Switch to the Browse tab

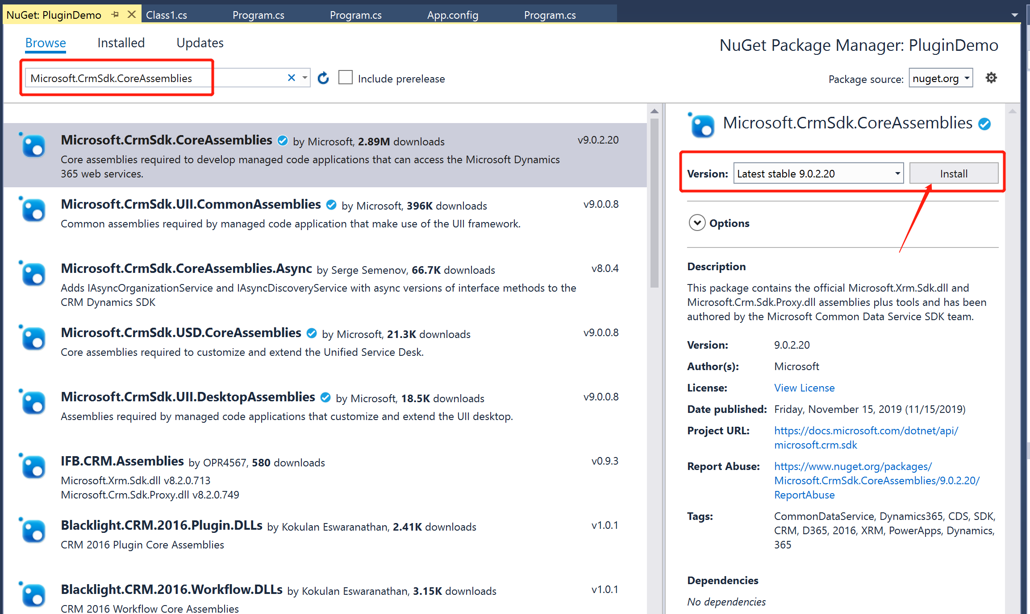click(x=46, y=43)
